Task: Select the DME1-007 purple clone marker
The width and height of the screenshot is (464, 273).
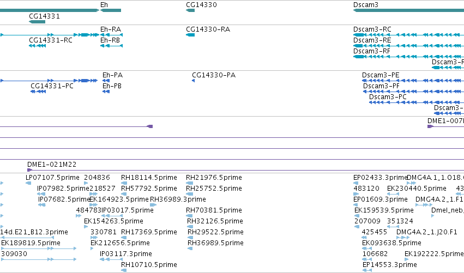Action: (430, 126)
